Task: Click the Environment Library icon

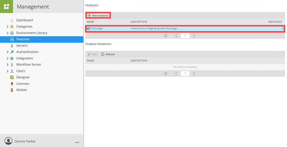Action: point(12,33)
